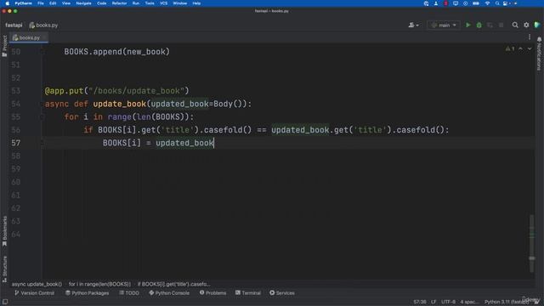544x306 pixels.
Task: Open editor tab options three-dot menu
Action: (530, 37)
